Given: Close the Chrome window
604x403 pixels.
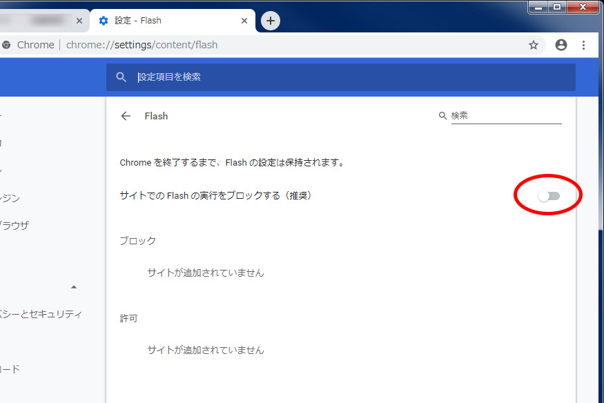Looking at the screenshot, I should tap(583, 7).
